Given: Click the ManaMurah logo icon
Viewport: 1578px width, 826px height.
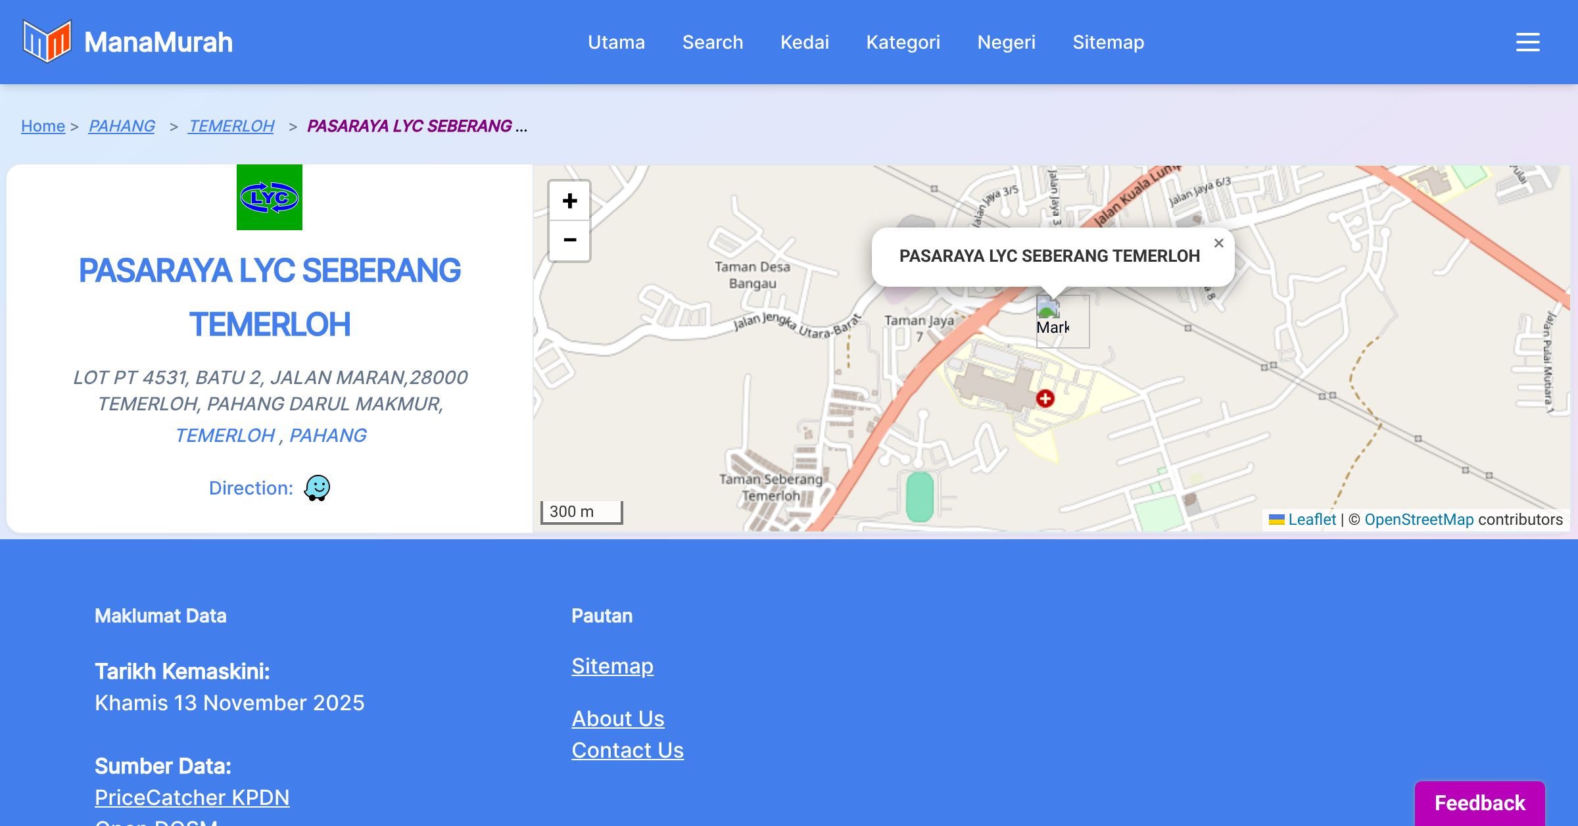Looking at the screenshot, I should click(47, 41).
